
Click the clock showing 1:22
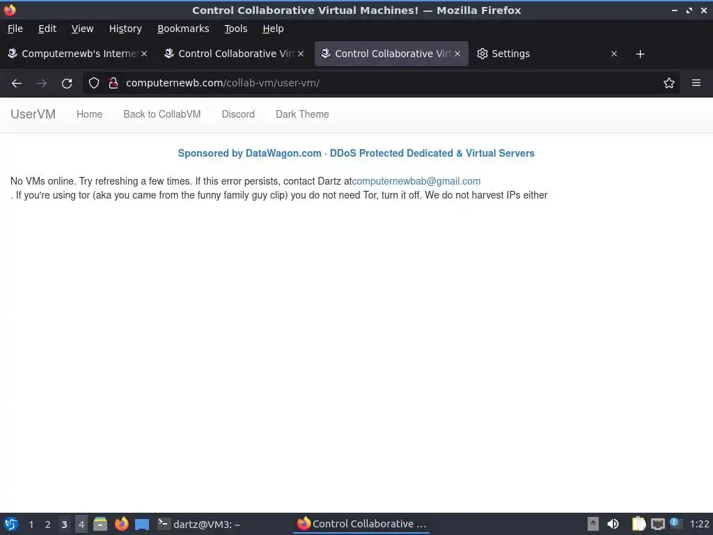[699, 524]
